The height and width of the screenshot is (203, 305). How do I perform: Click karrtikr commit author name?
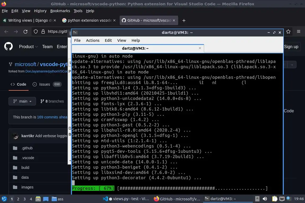pyautogui.click(x=28, y=136)
